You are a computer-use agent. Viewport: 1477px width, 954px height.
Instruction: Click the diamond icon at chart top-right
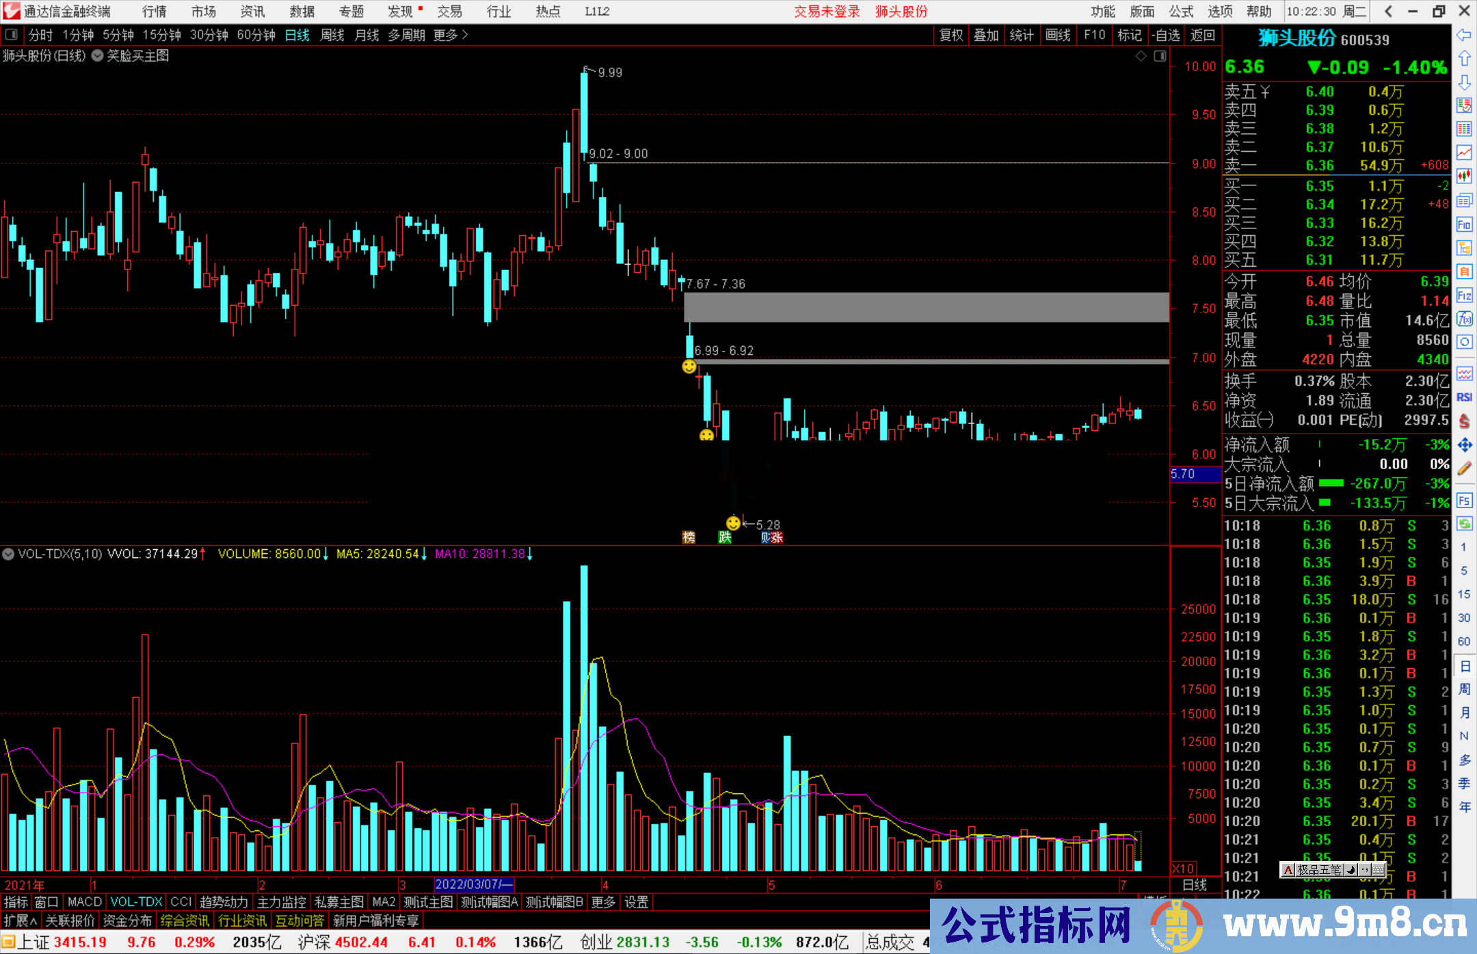coord(1141,56)
